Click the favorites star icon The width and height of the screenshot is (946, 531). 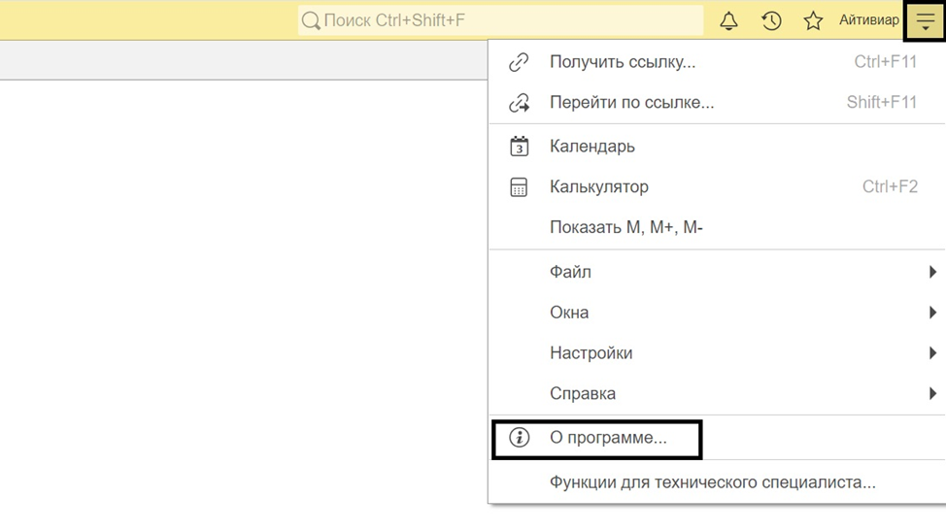pyautogui.click(x=813, y=20)
